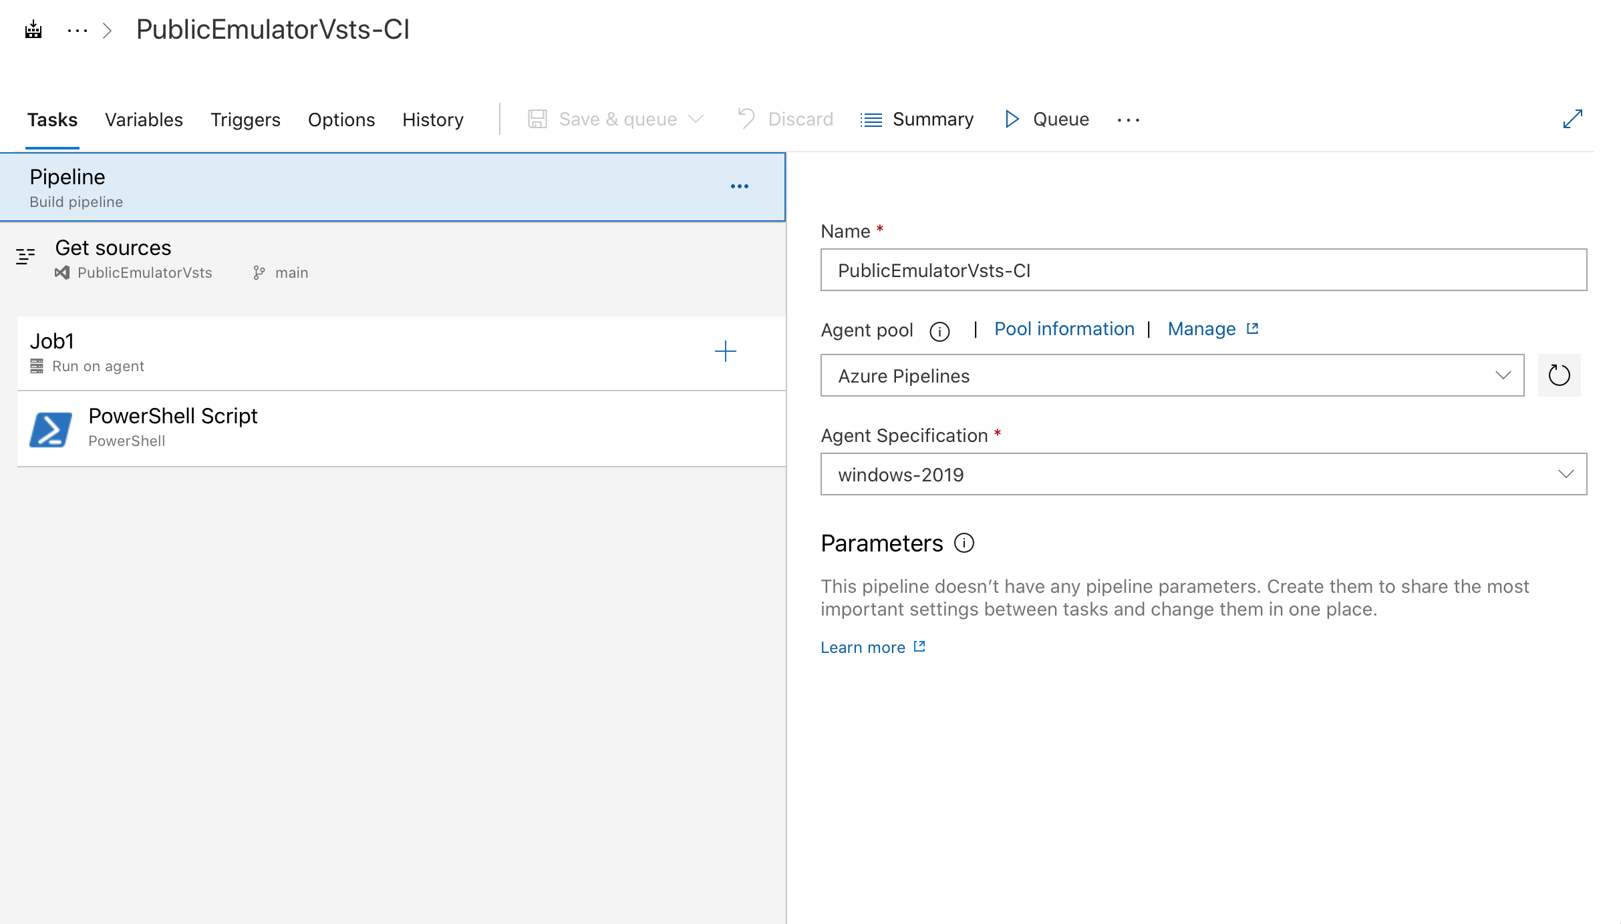
Task: Click the Add task button to Job1
Action: pos(725,351)
